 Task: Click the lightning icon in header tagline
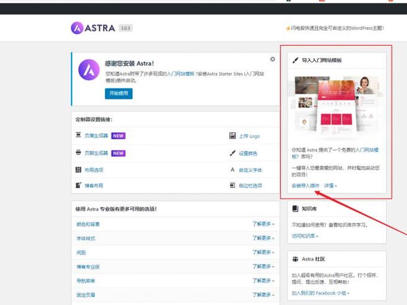[x=288, y=28]
